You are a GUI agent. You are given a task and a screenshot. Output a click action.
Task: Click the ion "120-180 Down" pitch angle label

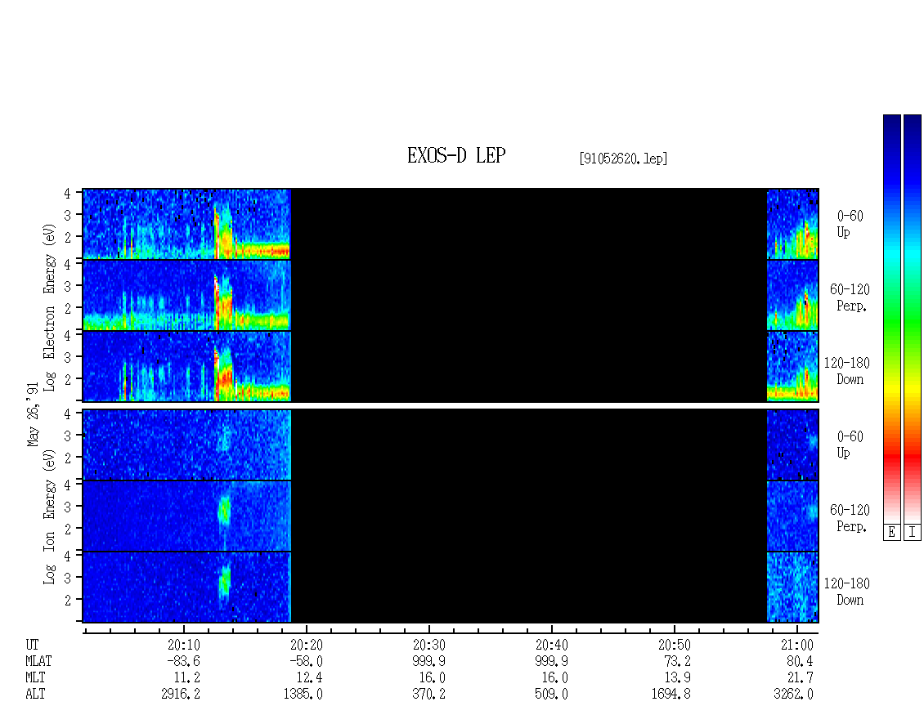coord(847,592)
